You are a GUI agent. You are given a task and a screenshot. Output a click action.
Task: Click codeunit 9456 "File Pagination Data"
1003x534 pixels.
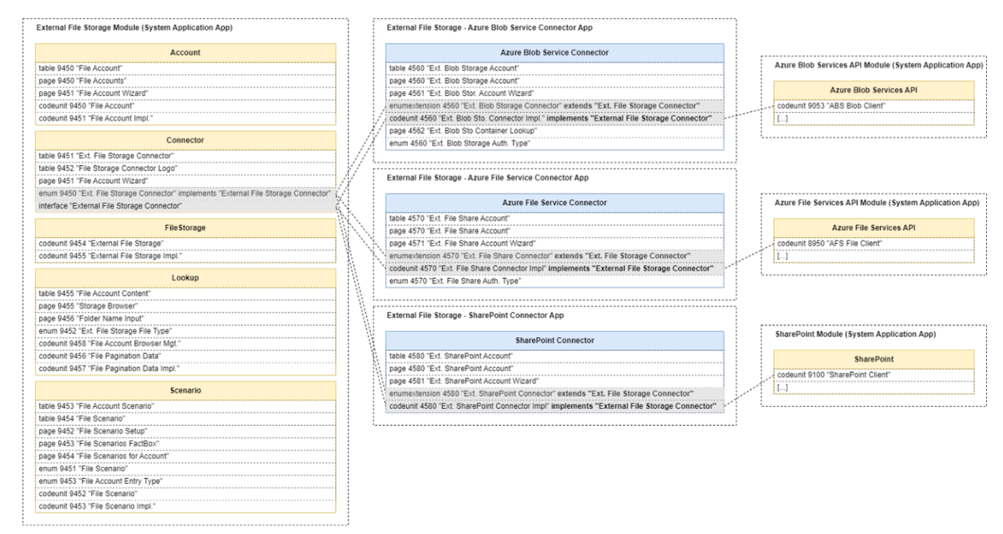(186, 355)
